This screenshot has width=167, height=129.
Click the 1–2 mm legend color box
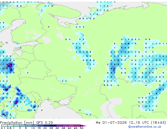(x=17, y=126)
